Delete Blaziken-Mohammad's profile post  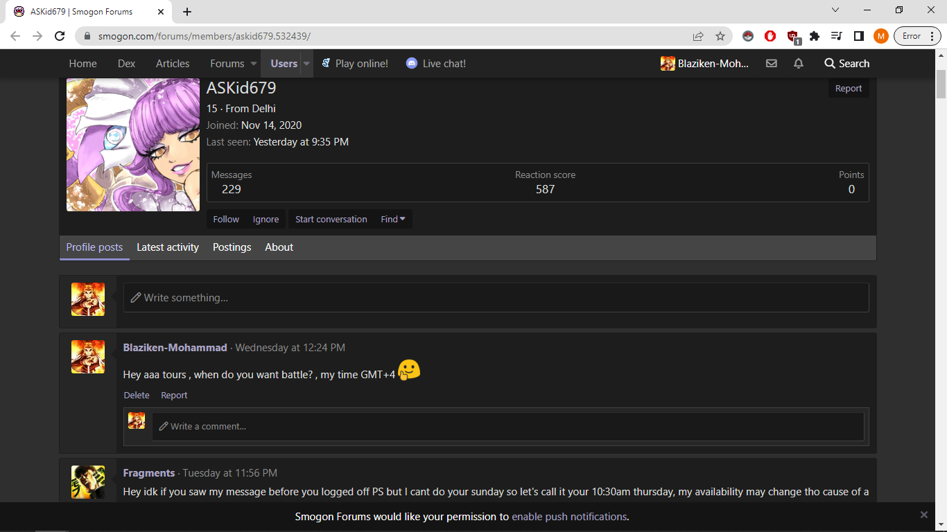137,396
